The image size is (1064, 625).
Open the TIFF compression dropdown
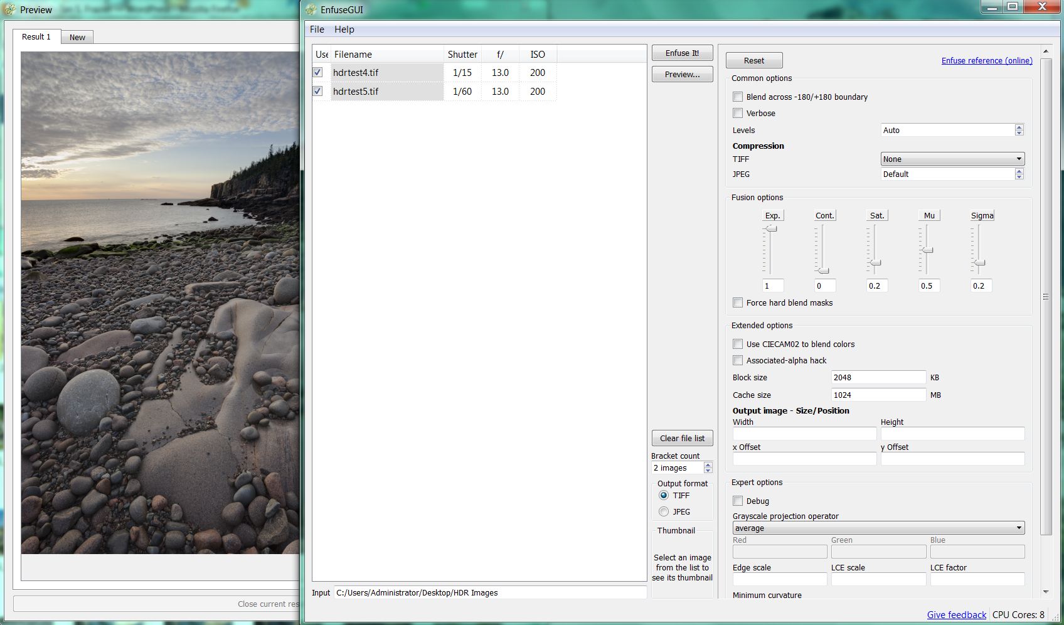[952, 159]
